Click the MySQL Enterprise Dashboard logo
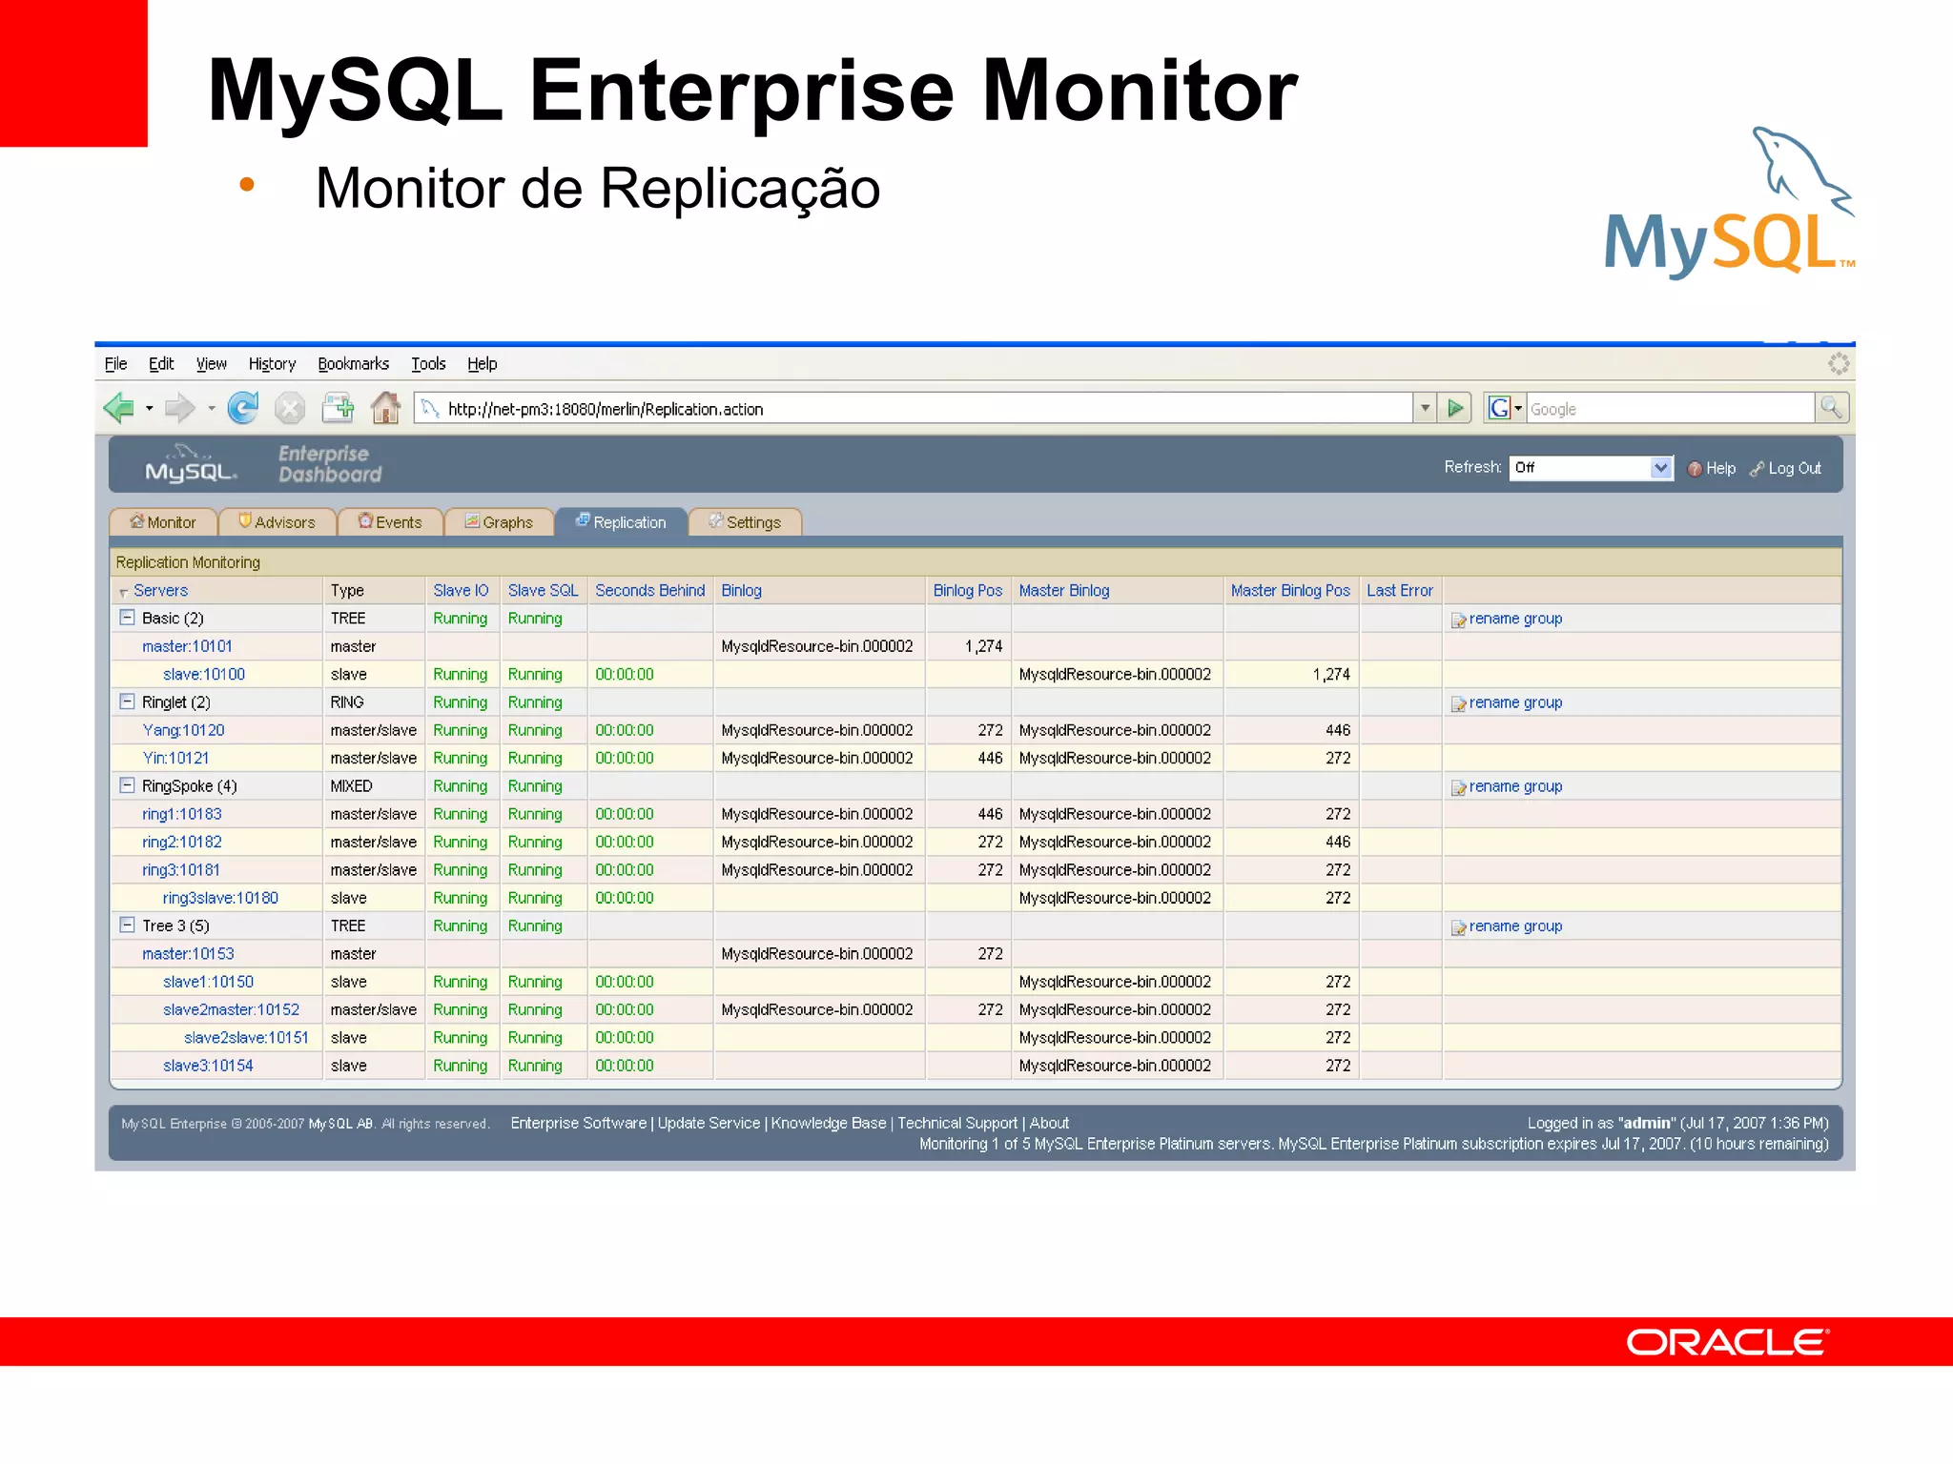 [x=262, y=464]
